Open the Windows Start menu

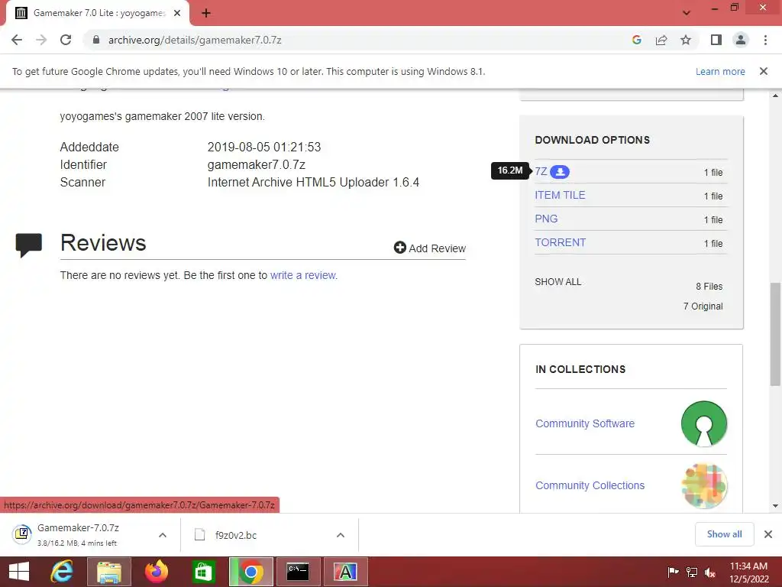tap(19, 572)
